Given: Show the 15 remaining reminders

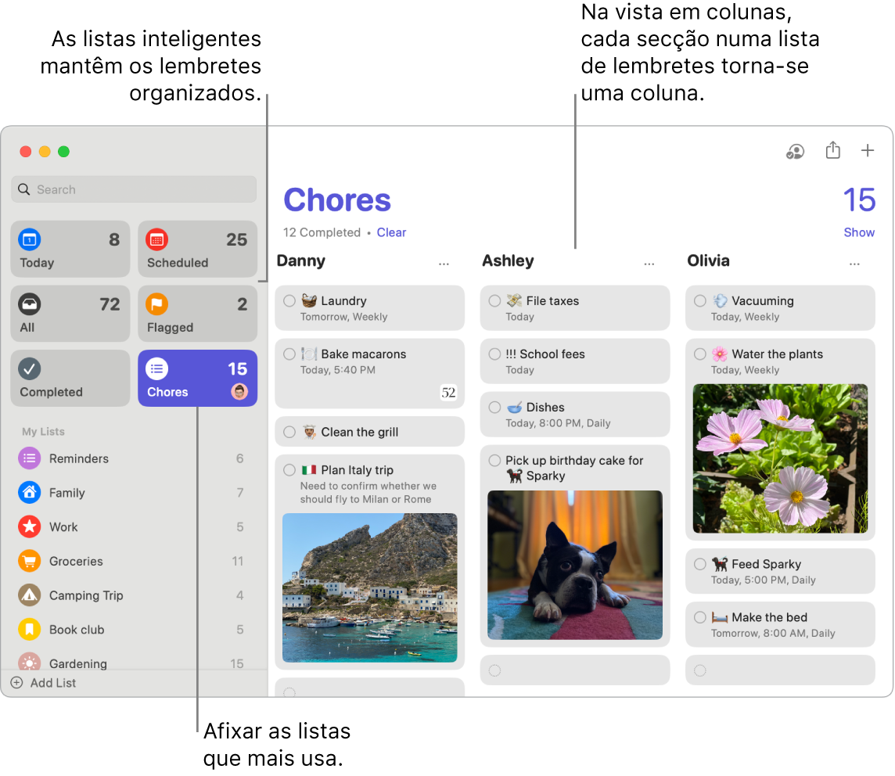Looking at the screenshot, I should coord(859,232).
